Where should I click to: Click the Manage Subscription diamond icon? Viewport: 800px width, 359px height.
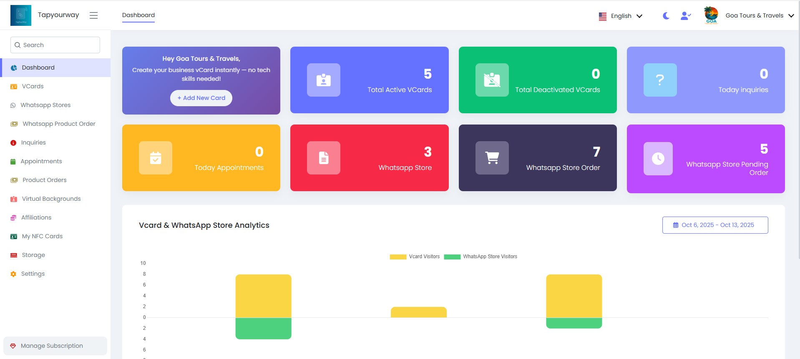[x=13, y=346]
